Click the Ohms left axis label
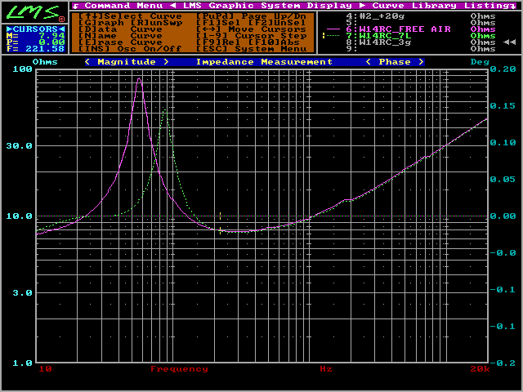 point(45,62)
